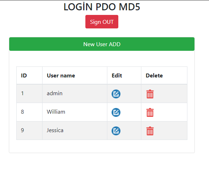
Task: Click the ID column header
Action: tap(29, 76)
